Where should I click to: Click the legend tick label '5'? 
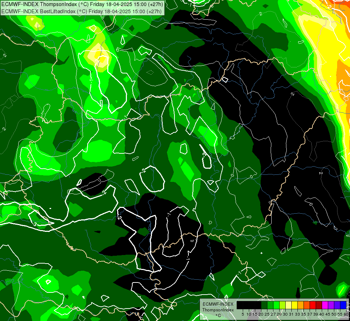[x=243, y=314]
